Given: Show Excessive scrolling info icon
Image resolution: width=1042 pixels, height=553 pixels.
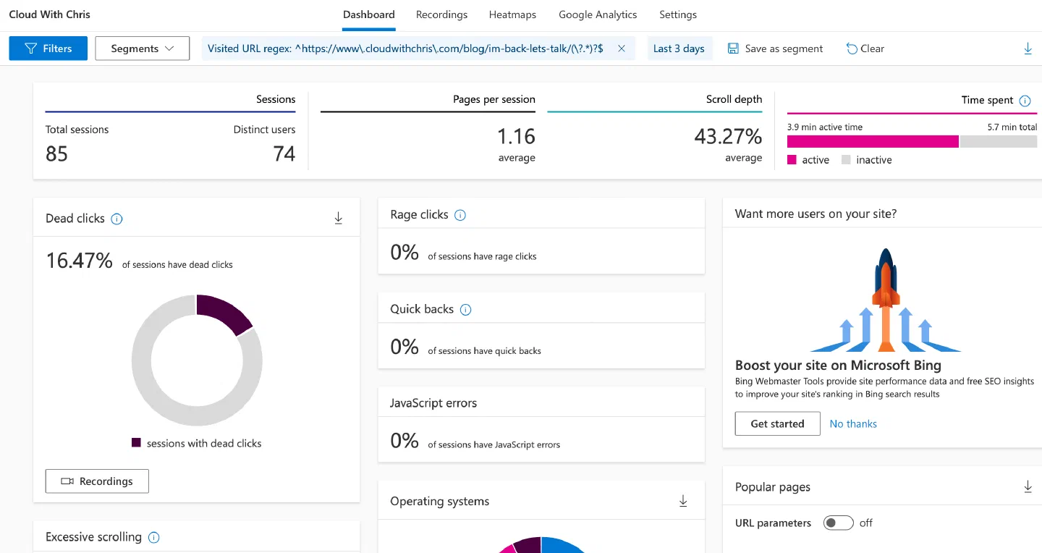Looking at the screenshot, I should click(x=153, y=537).
